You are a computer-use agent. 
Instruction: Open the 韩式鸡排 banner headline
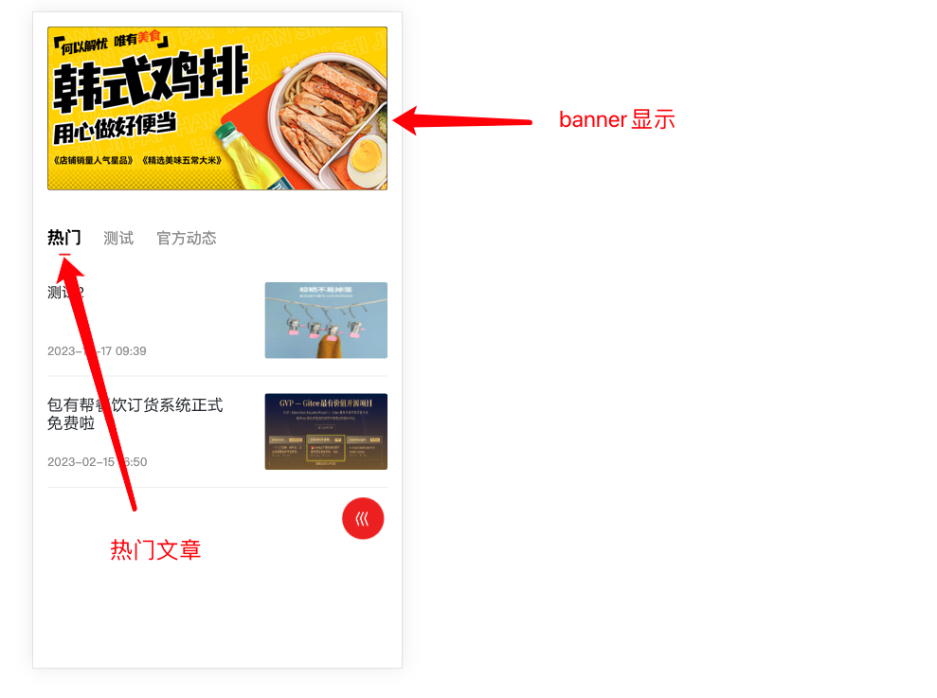pyautogui.click(x=151, y=79)
